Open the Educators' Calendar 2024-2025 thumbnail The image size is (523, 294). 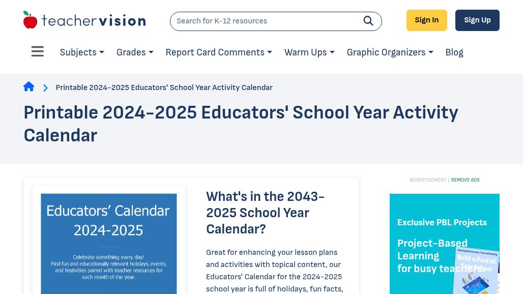(109, 244)
